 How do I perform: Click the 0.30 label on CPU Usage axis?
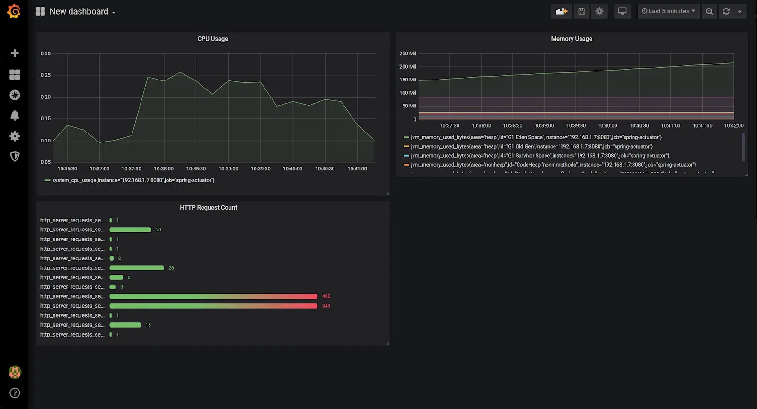(x=45, y=53)
